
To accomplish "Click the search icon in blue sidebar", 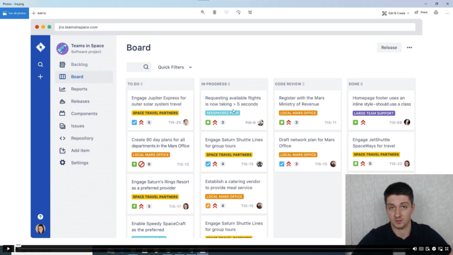I will 40,64.
